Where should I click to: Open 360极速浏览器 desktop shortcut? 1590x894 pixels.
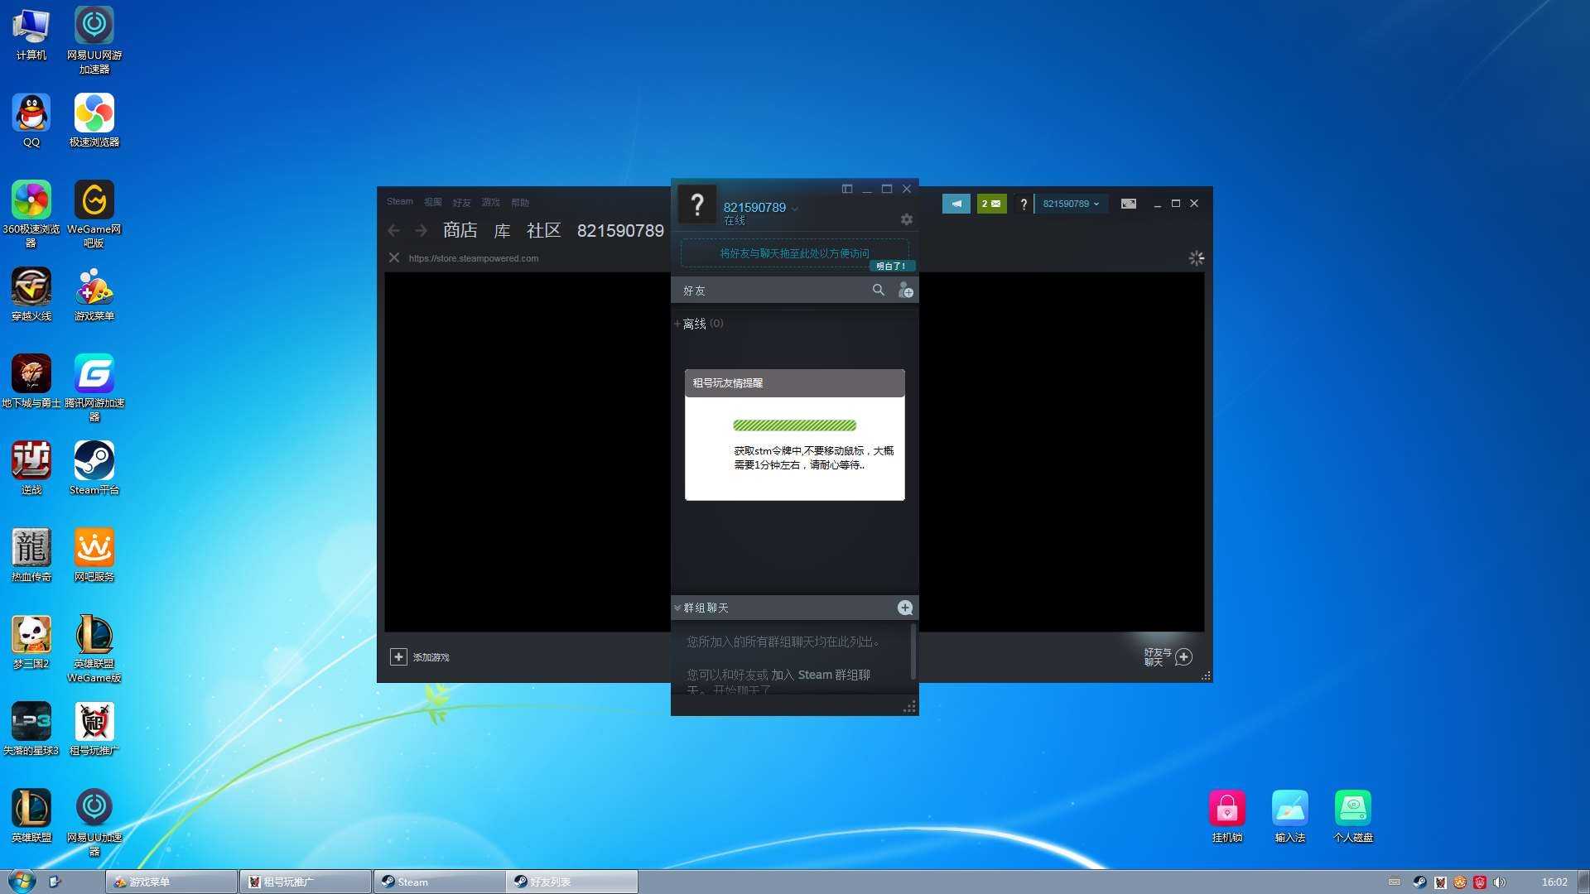click(31, 214)
